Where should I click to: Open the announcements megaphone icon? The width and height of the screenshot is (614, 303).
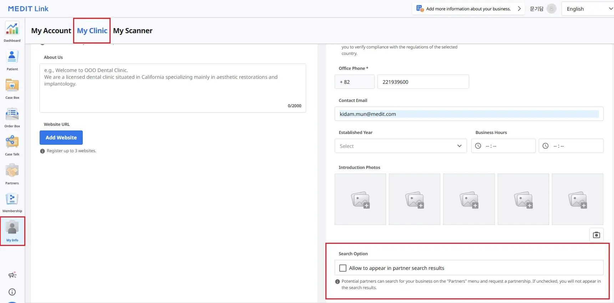click(12, 275)
